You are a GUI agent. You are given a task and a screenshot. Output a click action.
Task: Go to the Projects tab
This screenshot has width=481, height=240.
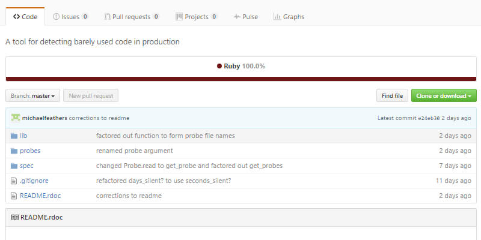tap(197, 17)
